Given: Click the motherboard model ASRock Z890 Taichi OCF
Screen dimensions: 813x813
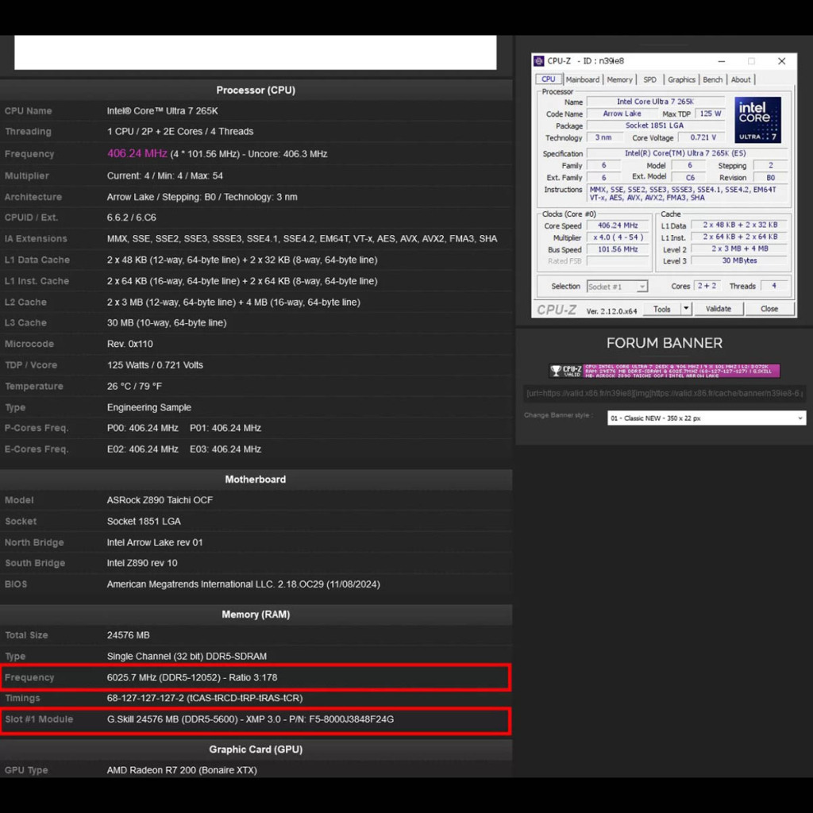Looking at the screenshot, I should tap(160, 500).
